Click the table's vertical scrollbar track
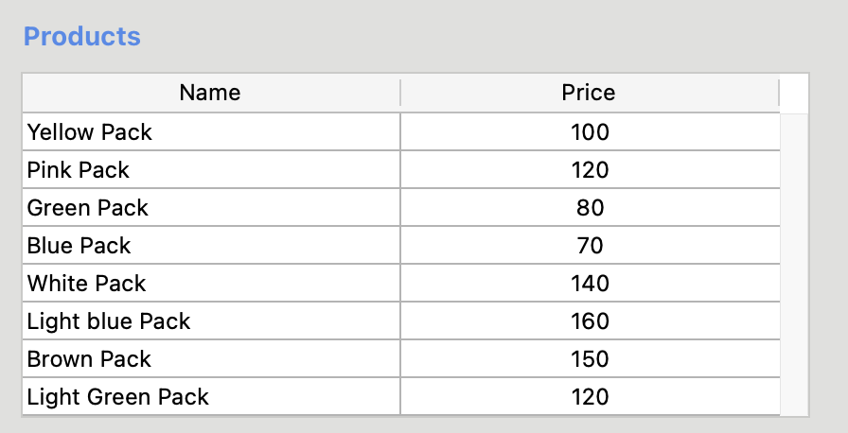The width and height of the screenshot is (848, 433). (x=794, y=263)
